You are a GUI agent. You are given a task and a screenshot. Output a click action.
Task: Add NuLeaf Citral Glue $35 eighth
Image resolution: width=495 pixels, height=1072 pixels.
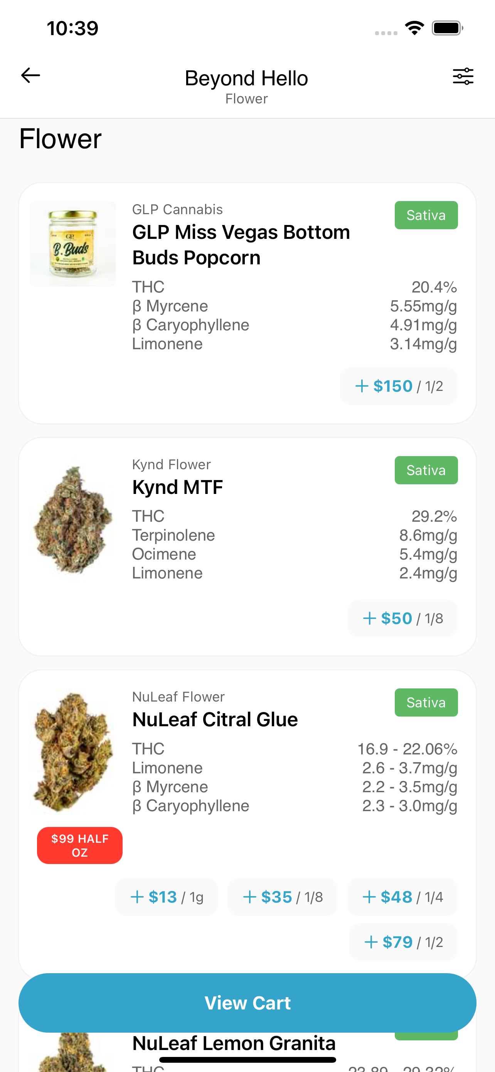coord(282,897)
